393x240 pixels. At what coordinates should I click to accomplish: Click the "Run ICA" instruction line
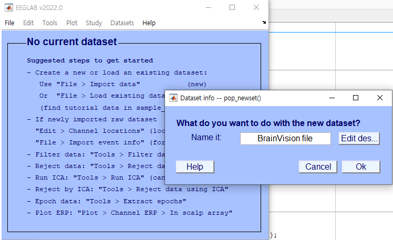coord(96,178)
